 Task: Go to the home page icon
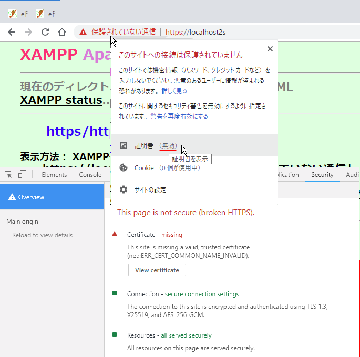tap(62, 32)
